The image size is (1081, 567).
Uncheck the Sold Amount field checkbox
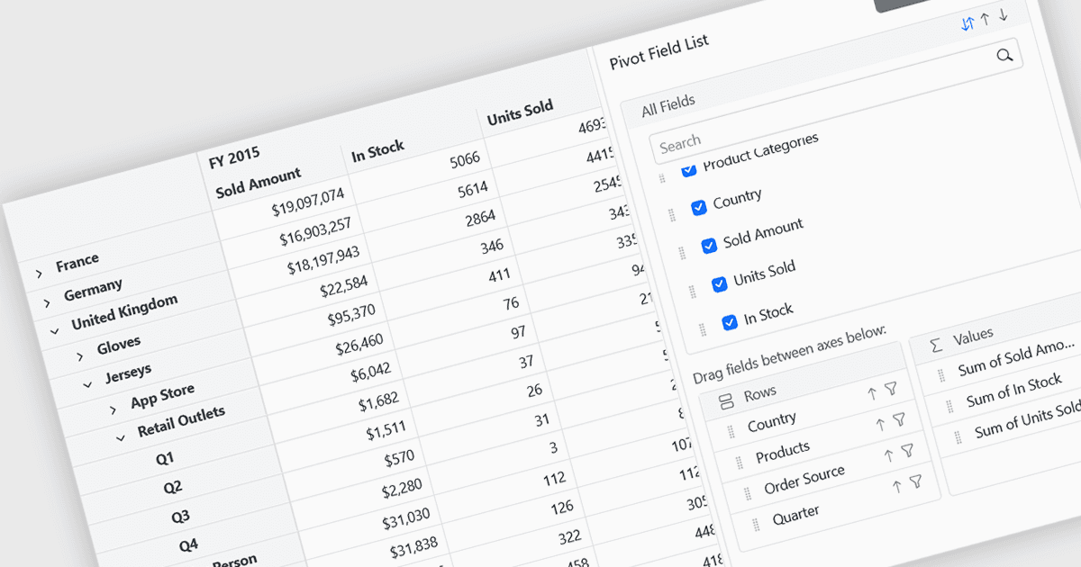[709, 246]
